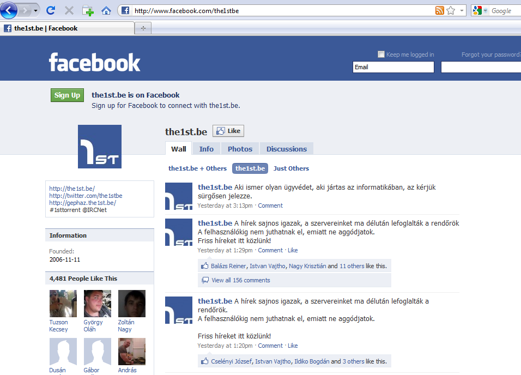Open Tuzson Kecsey's profile photo
The width and height of the screenshot is (521, 375).
point(63,304)
